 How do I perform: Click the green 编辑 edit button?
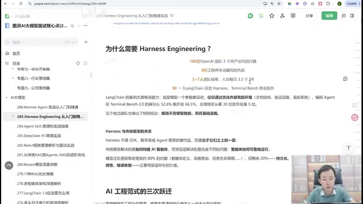pos(329,16)
